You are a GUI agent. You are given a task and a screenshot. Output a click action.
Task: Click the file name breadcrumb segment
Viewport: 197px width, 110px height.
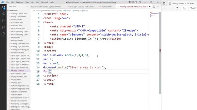(x=49, y=11)
